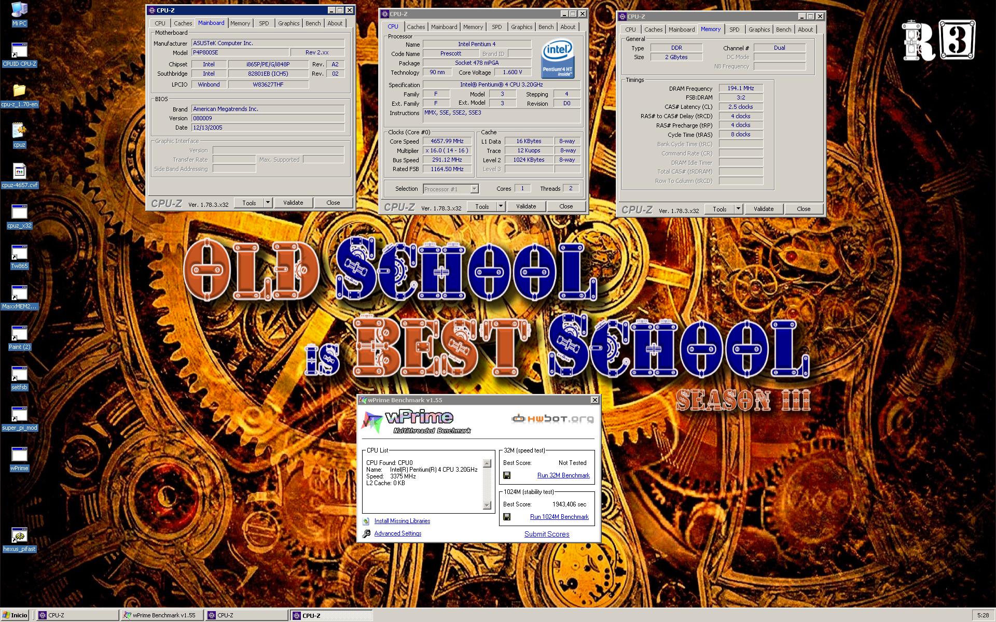Open Bench tab in middle CPU-Z window
This screenshot has height=622, width=996.
546,27
